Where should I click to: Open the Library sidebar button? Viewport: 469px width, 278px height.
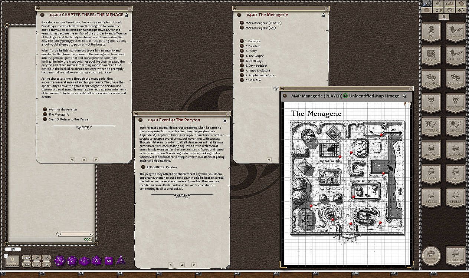point(455,256)
